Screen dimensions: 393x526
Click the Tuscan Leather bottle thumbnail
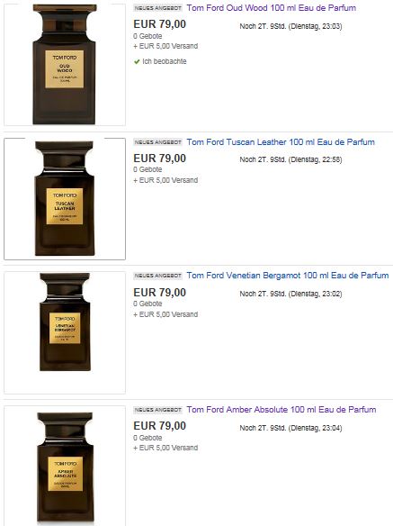pyautogui.click(x=65, y=198)
